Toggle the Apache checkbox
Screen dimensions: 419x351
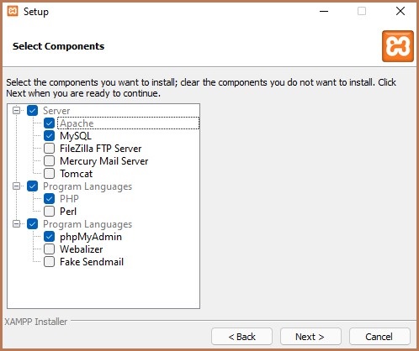coord(49,123)
